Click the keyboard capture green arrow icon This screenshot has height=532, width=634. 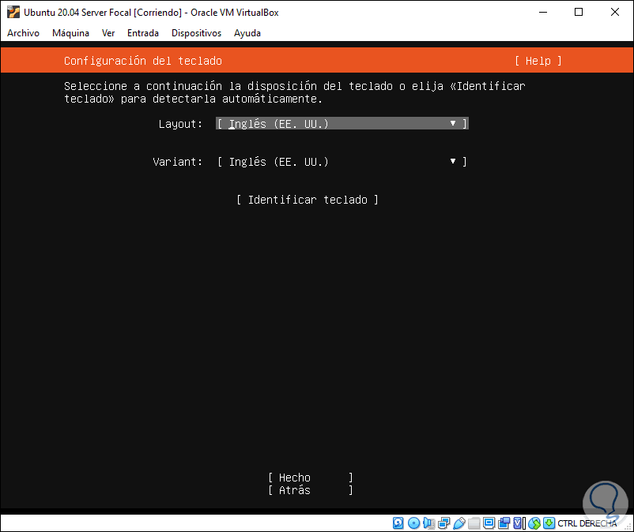(549, 523)
